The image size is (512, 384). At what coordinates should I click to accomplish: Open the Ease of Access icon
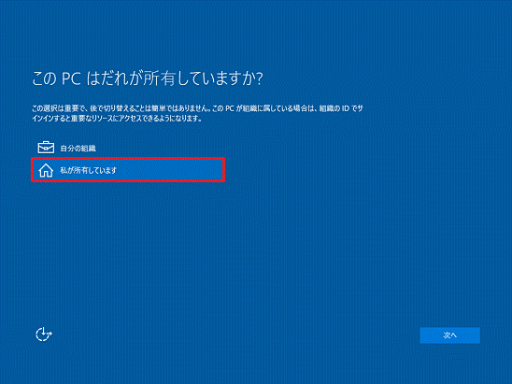point(44,334)
